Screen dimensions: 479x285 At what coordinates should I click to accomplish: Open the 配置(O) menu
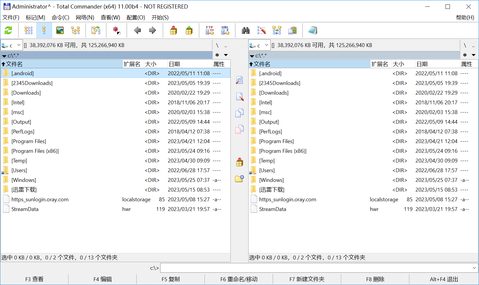tap(136, 17)
